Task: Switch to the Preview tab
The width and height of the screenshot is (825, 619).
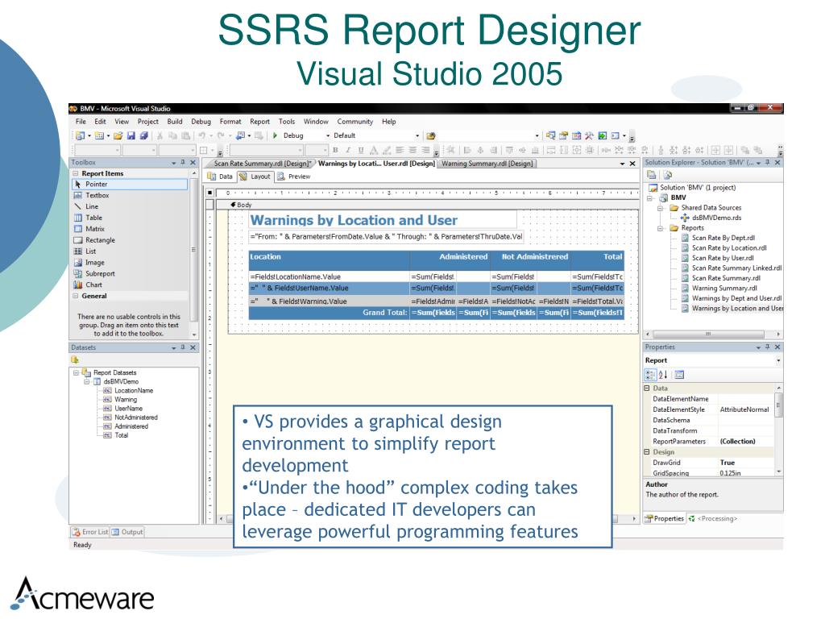Action: [x=294, y=177]
